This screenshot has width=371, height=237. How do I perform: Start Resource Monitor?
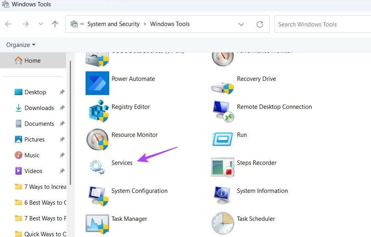[x=134, y=134]
